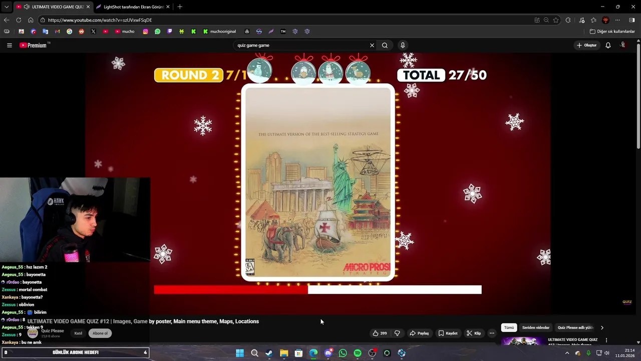Show hidden system tray icons
Viewport: 641px width, 361px height.
(x=567, y=353)
